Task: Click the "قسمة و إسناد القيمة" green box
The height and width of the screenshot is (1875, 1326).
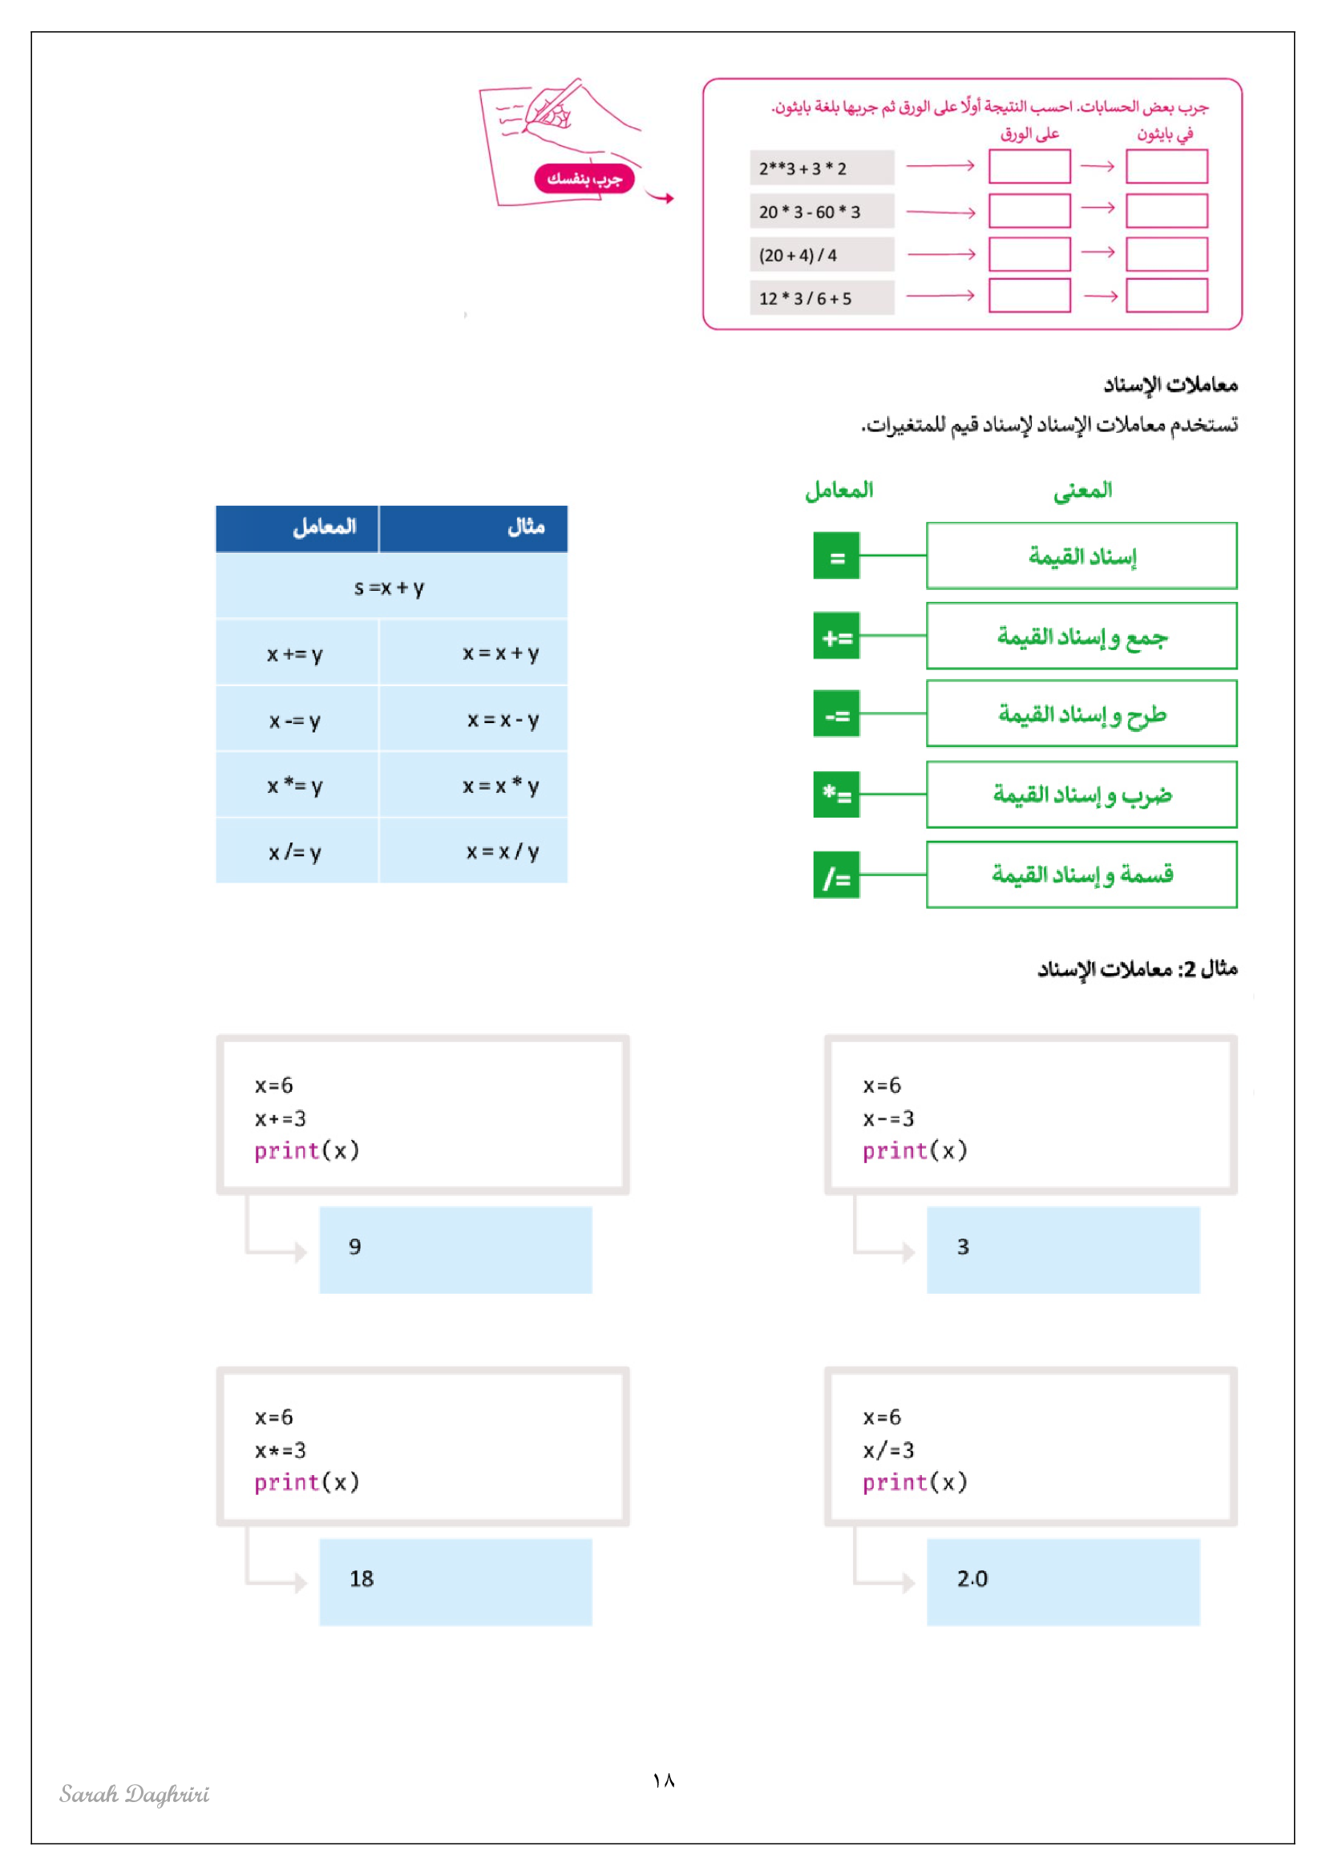Action: click(1081, 875)
